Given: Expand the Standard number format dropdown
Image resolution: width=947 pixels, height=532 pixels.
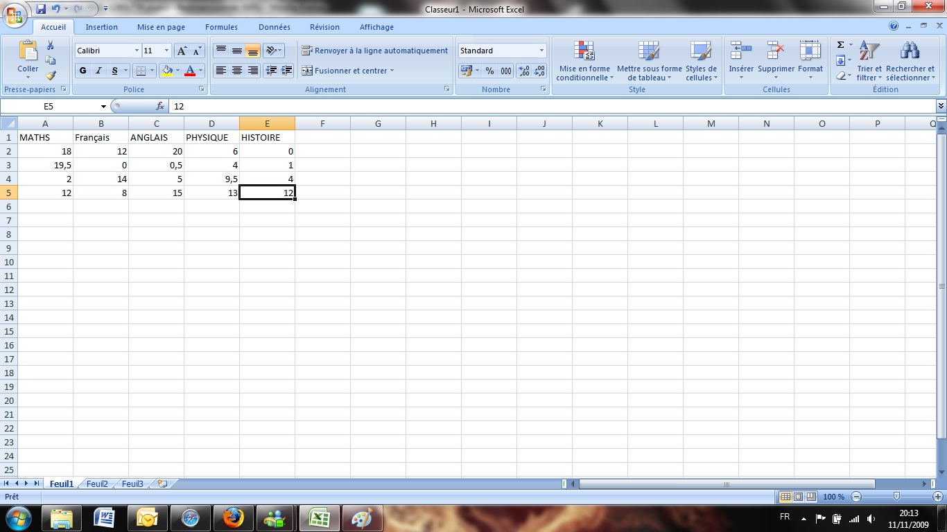Looking at the screenshot, I should tap(541, 51).
